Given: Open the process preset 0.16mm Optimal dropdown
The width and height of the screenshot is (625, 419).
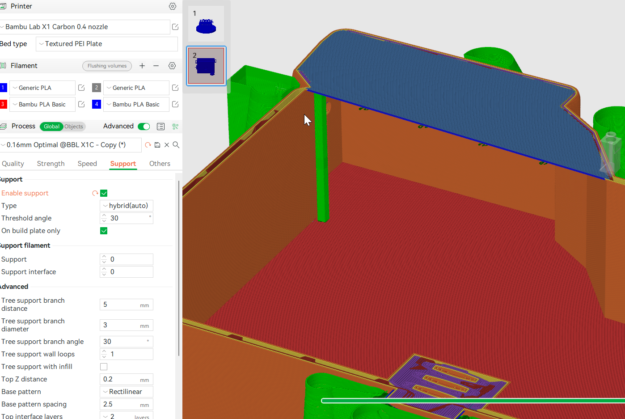Looking at the screenshot, I should tap(71, 145).
